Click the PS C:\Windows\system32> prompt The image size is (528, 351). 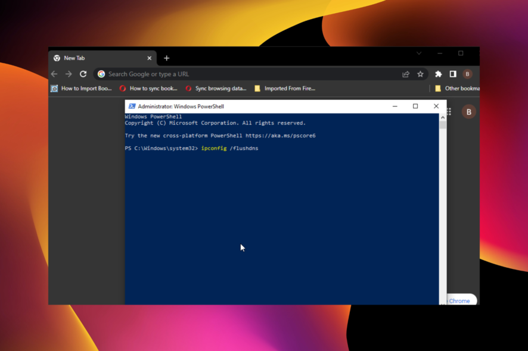click(x=161, y=148)
